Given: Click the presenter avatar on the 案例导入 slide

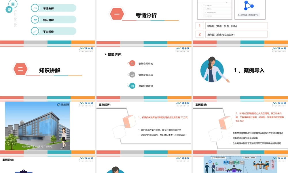Looking at the screenshot, I should pos(212,70).
